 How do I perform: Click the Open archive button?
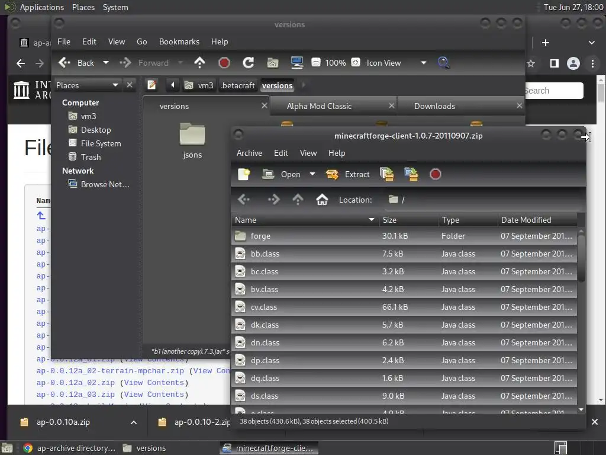[x=281, y=175]
